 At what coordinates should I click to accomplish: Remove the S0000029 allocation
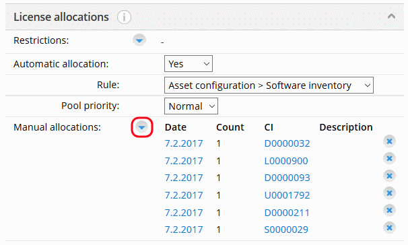(x=389, y=228)
